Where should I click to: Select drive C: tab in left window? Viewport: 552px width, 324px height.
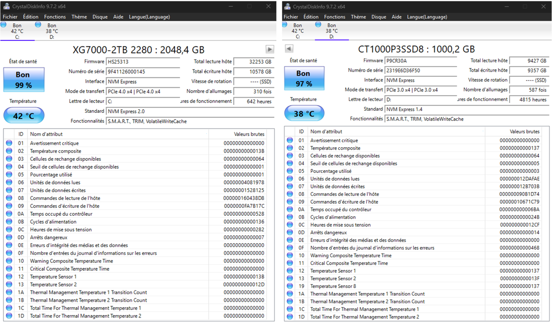tap(17, 31)
